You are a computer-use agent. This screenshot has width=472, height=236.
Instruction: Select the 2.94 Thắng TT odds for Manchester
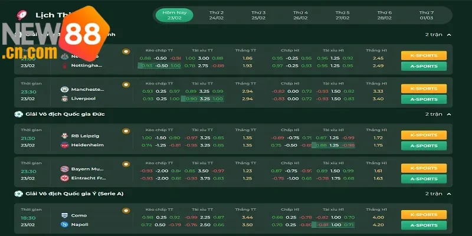click(x=248, y=91)
